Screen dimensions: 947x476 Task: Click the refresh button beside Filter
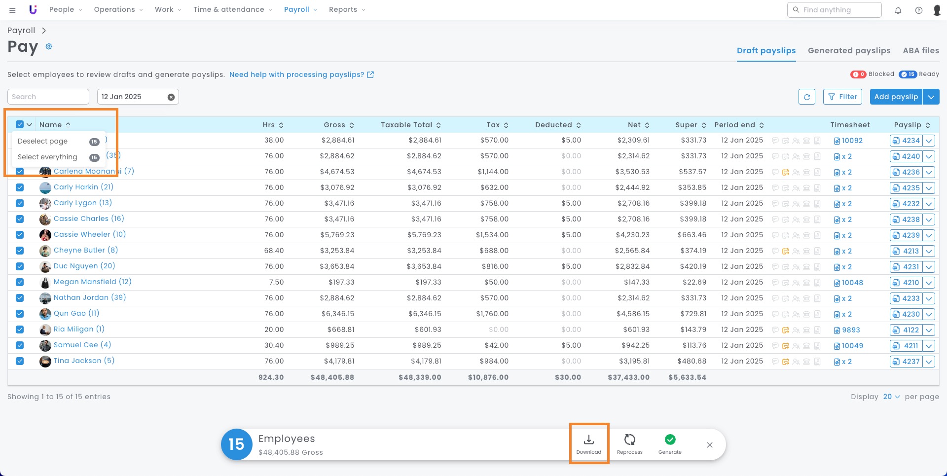point(806,97)
